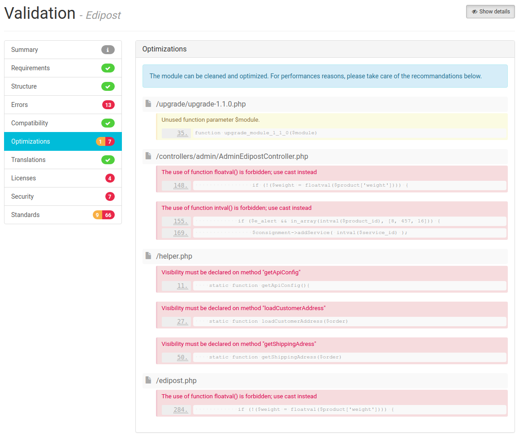Screen dimensions: 519x439
Task: Click the Validation page title
Action: (40, 13)
